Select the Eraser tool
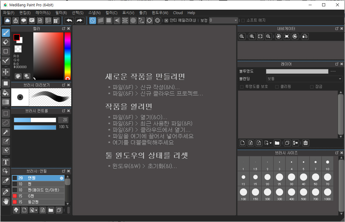 pyautogui.click(x=6, y=42)
